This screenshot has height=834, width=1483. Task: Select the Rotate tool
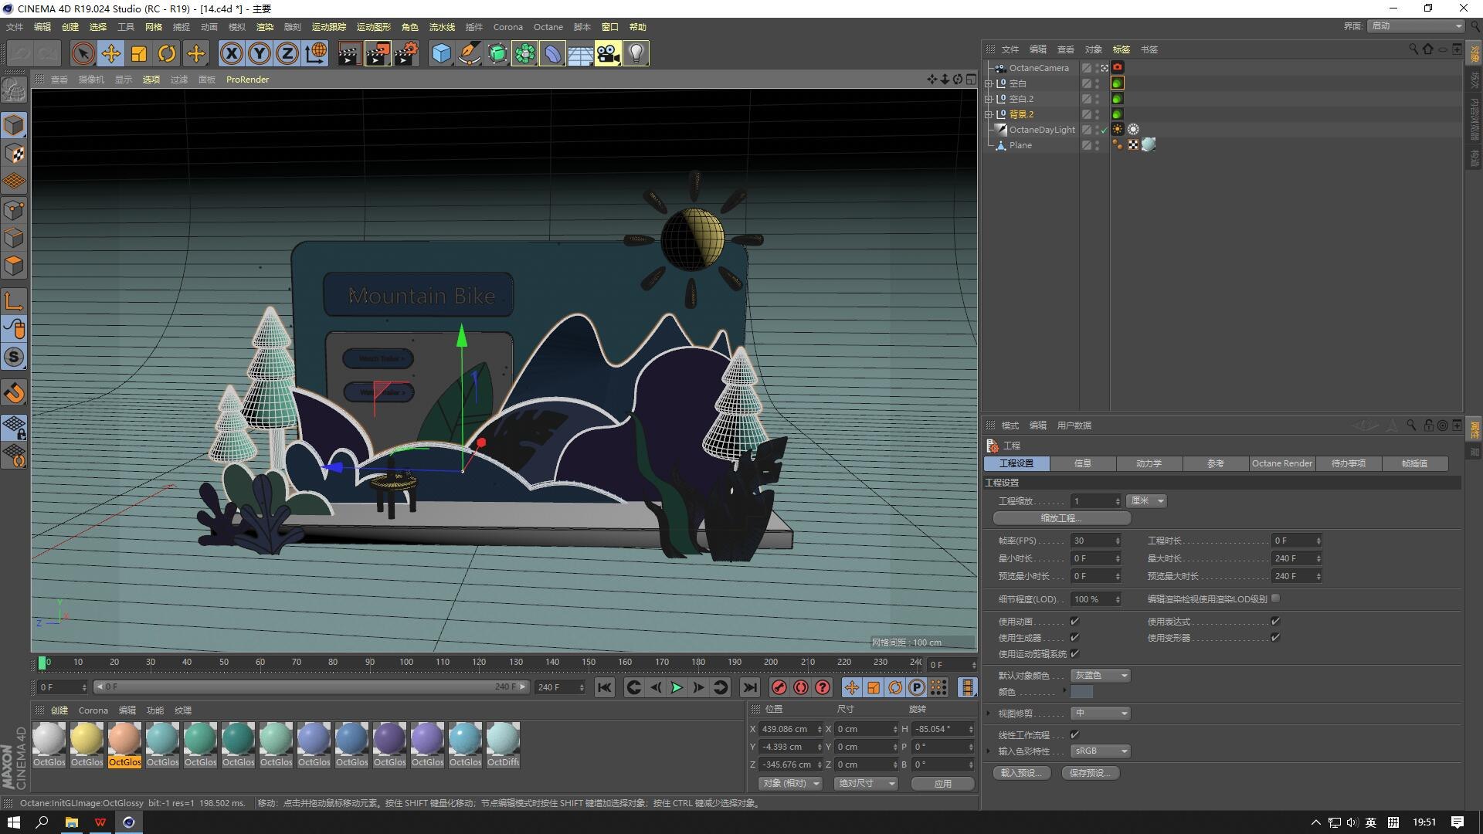167,53
